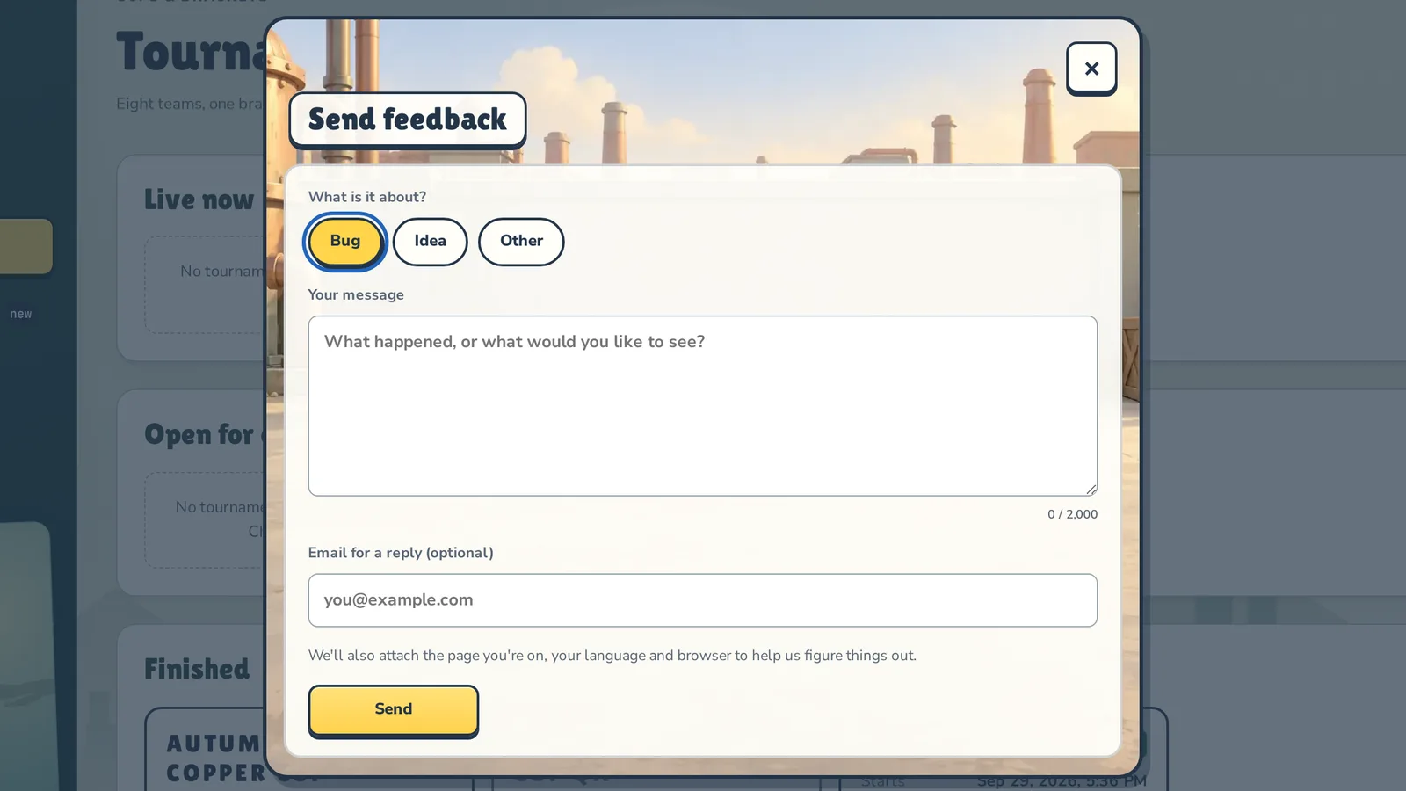This screenshot has height=791, width=1406.
Task: Select the Bug feedback type
Action: (345, 241)
